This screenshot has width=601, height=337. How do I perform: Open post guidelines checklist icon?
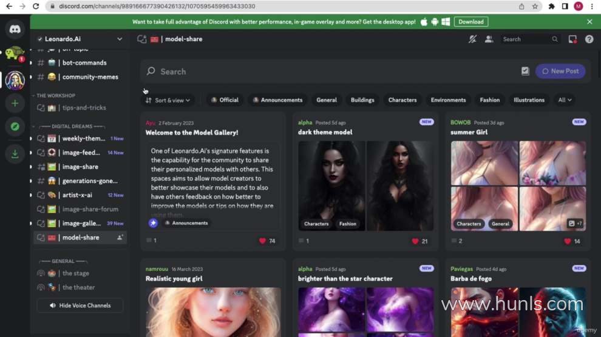[x=525, y=71]
